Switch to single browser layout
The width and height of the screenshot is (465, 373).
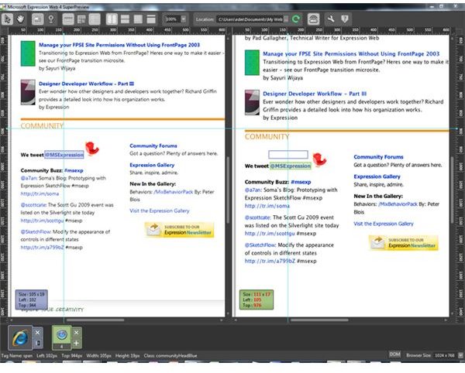pyautogui.click(x=151, y=19)
